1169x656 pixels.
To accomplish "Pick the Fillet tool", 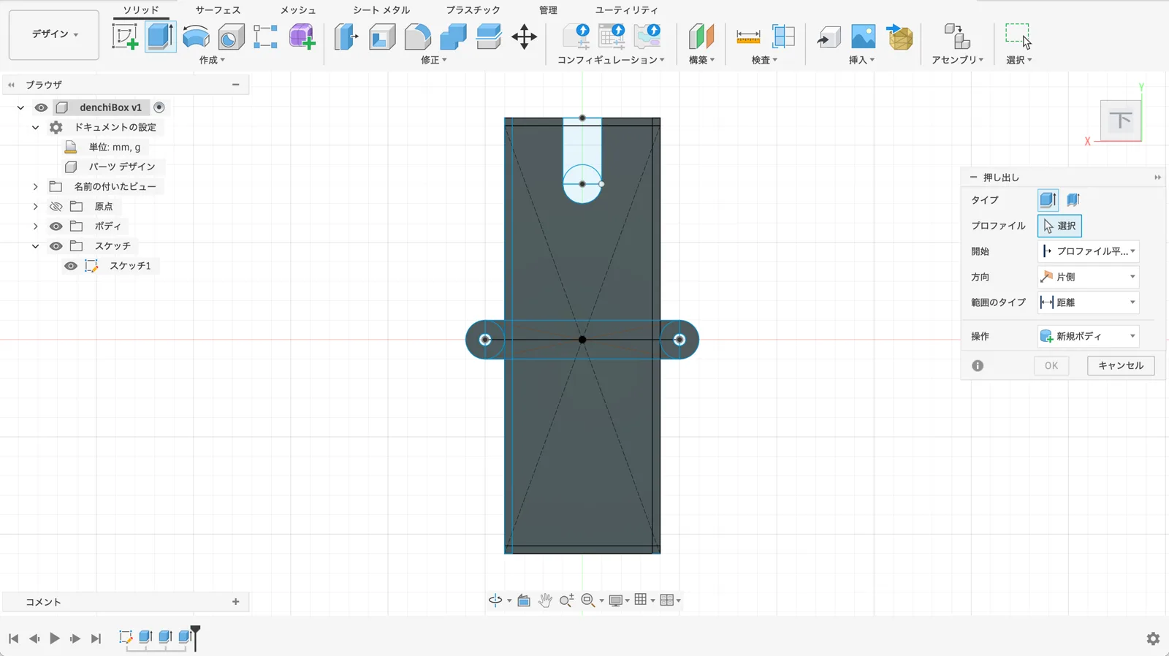I will tap(417, 37).
